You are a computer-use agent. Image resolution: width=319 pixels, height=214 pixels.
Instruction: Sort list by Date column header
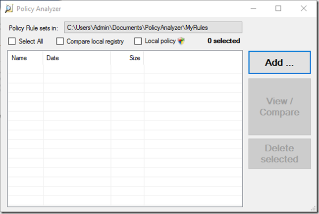click(x=77, y=58)
